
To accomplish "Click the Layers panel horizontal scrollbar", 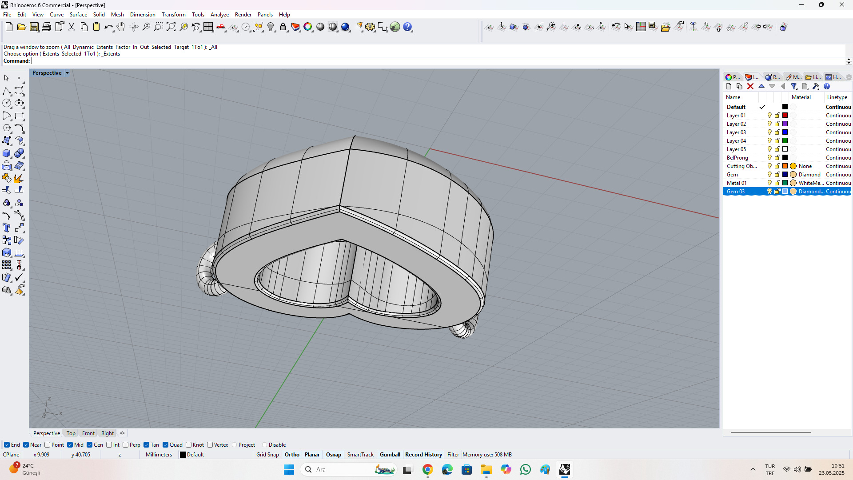I will tap(771, 432).
